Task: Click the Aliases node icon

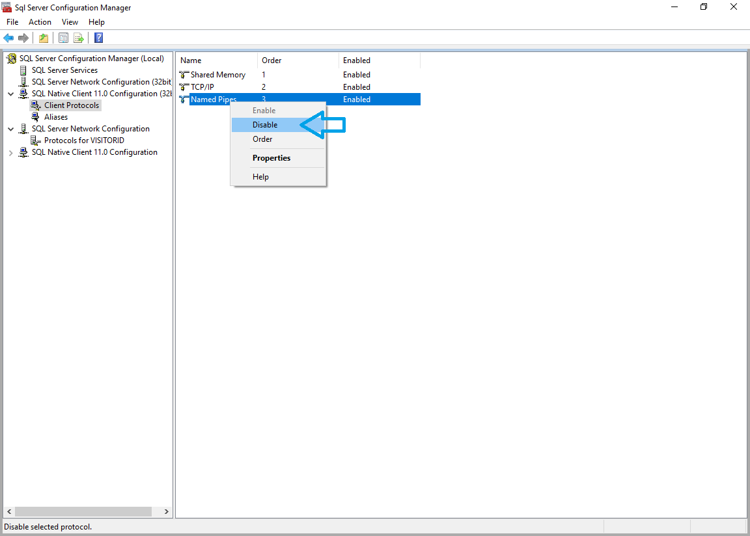Action: pos(36,117)
